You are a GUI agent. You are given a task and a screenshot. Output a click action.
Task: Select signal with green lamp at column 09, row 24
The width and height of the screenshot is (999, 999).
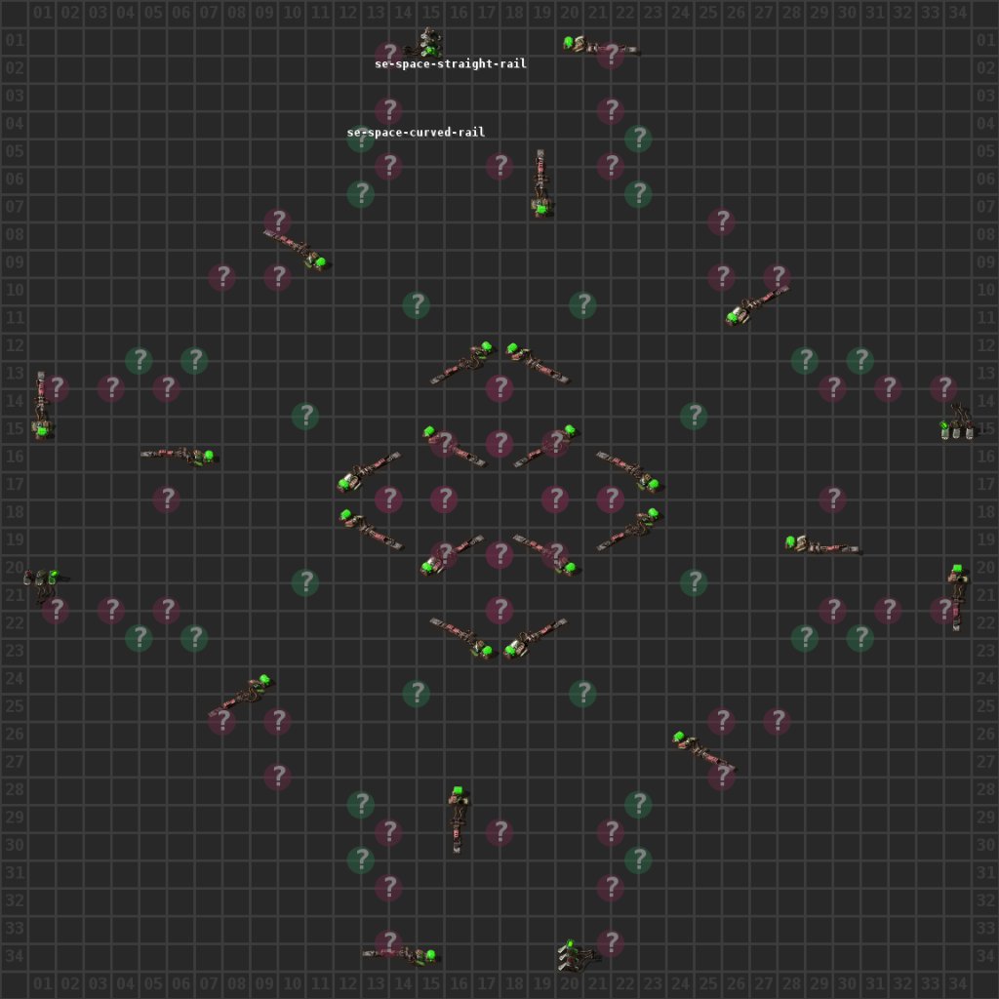coord(242,695)
